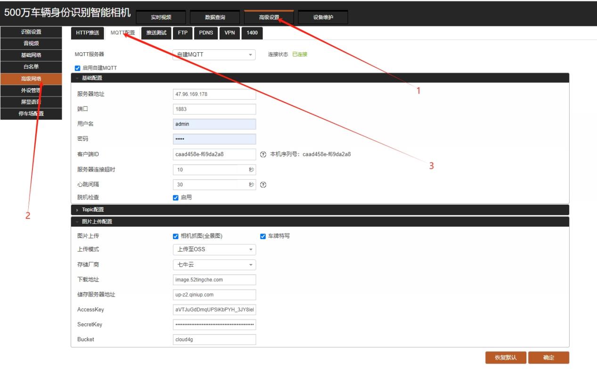This screenshot has height=384, width=597.
Task: Collapse the 图片上传配置 section header
Action: [320, 222]
